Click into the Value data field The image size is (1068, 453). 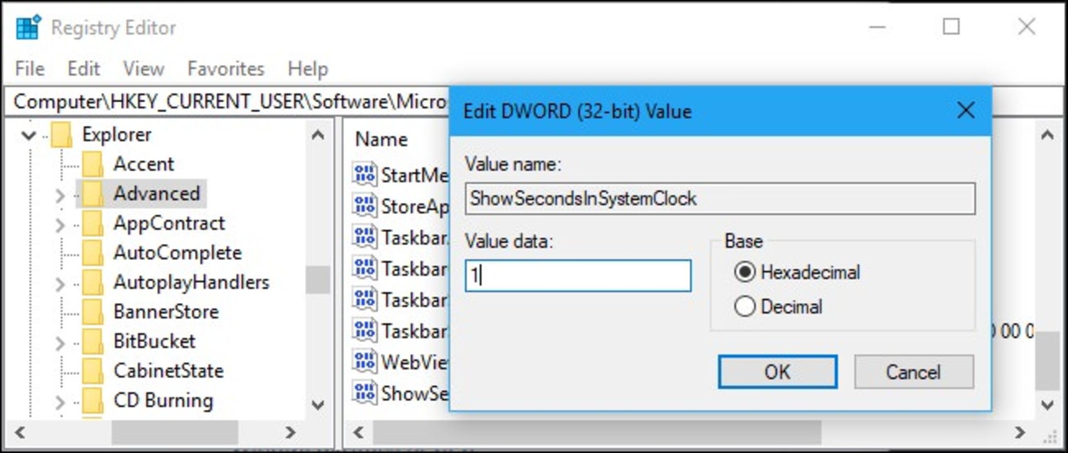coord(578,275)
